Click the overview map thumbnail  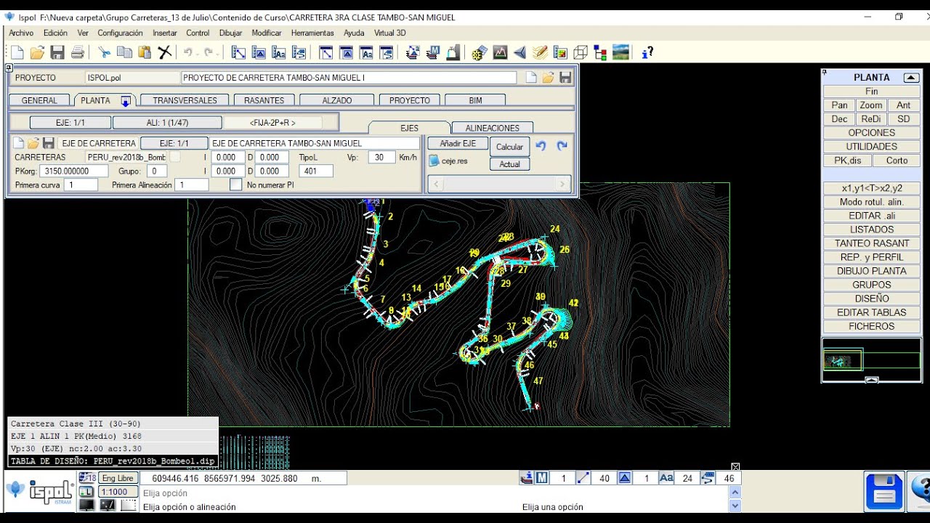click(871, 359)
